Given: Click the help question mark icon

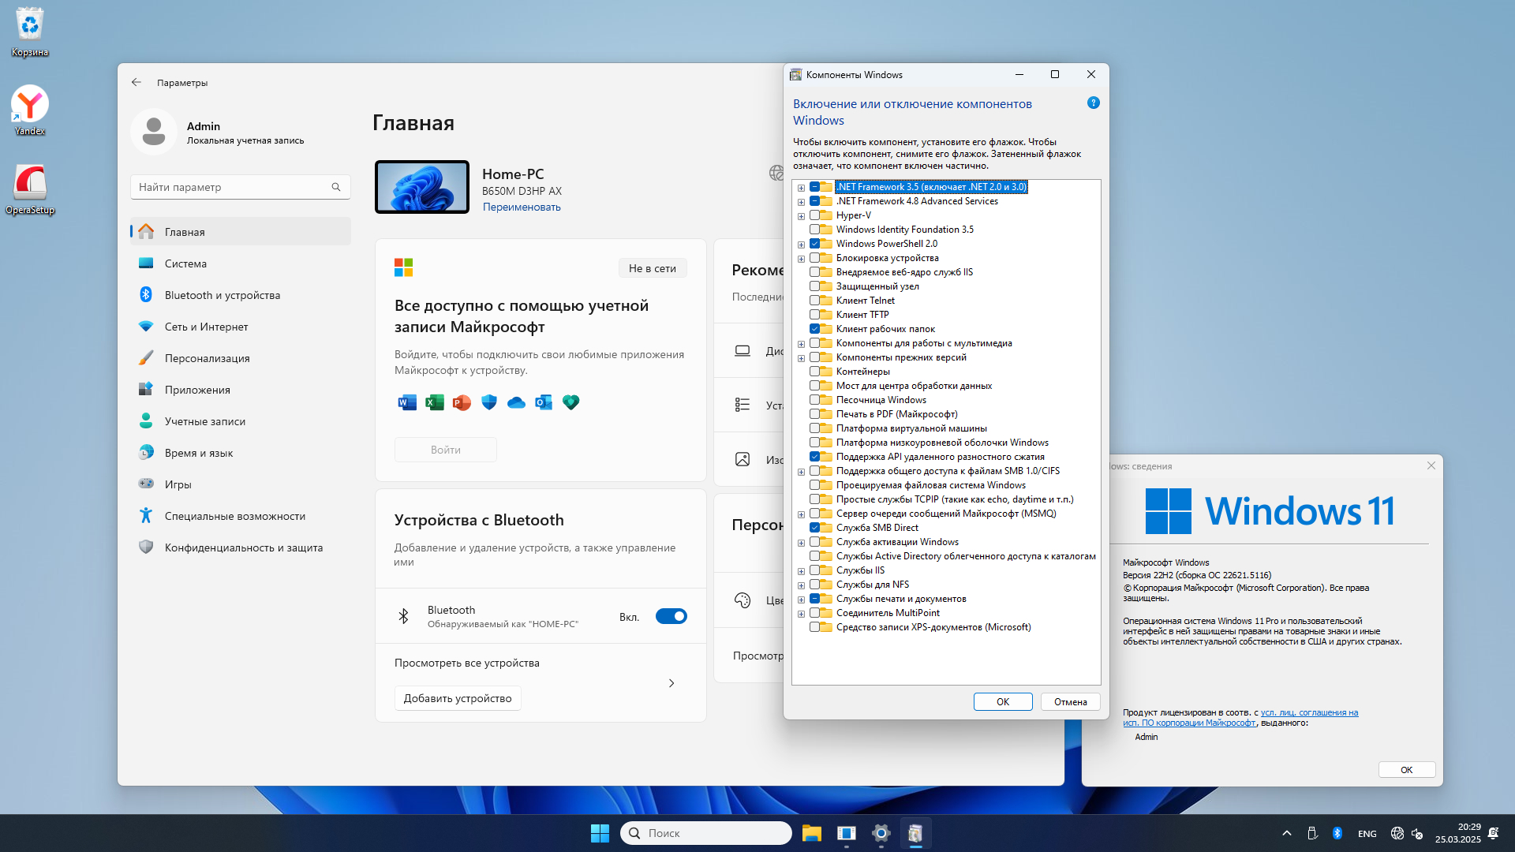Looking at the screenshot, I should point(1093,103).
